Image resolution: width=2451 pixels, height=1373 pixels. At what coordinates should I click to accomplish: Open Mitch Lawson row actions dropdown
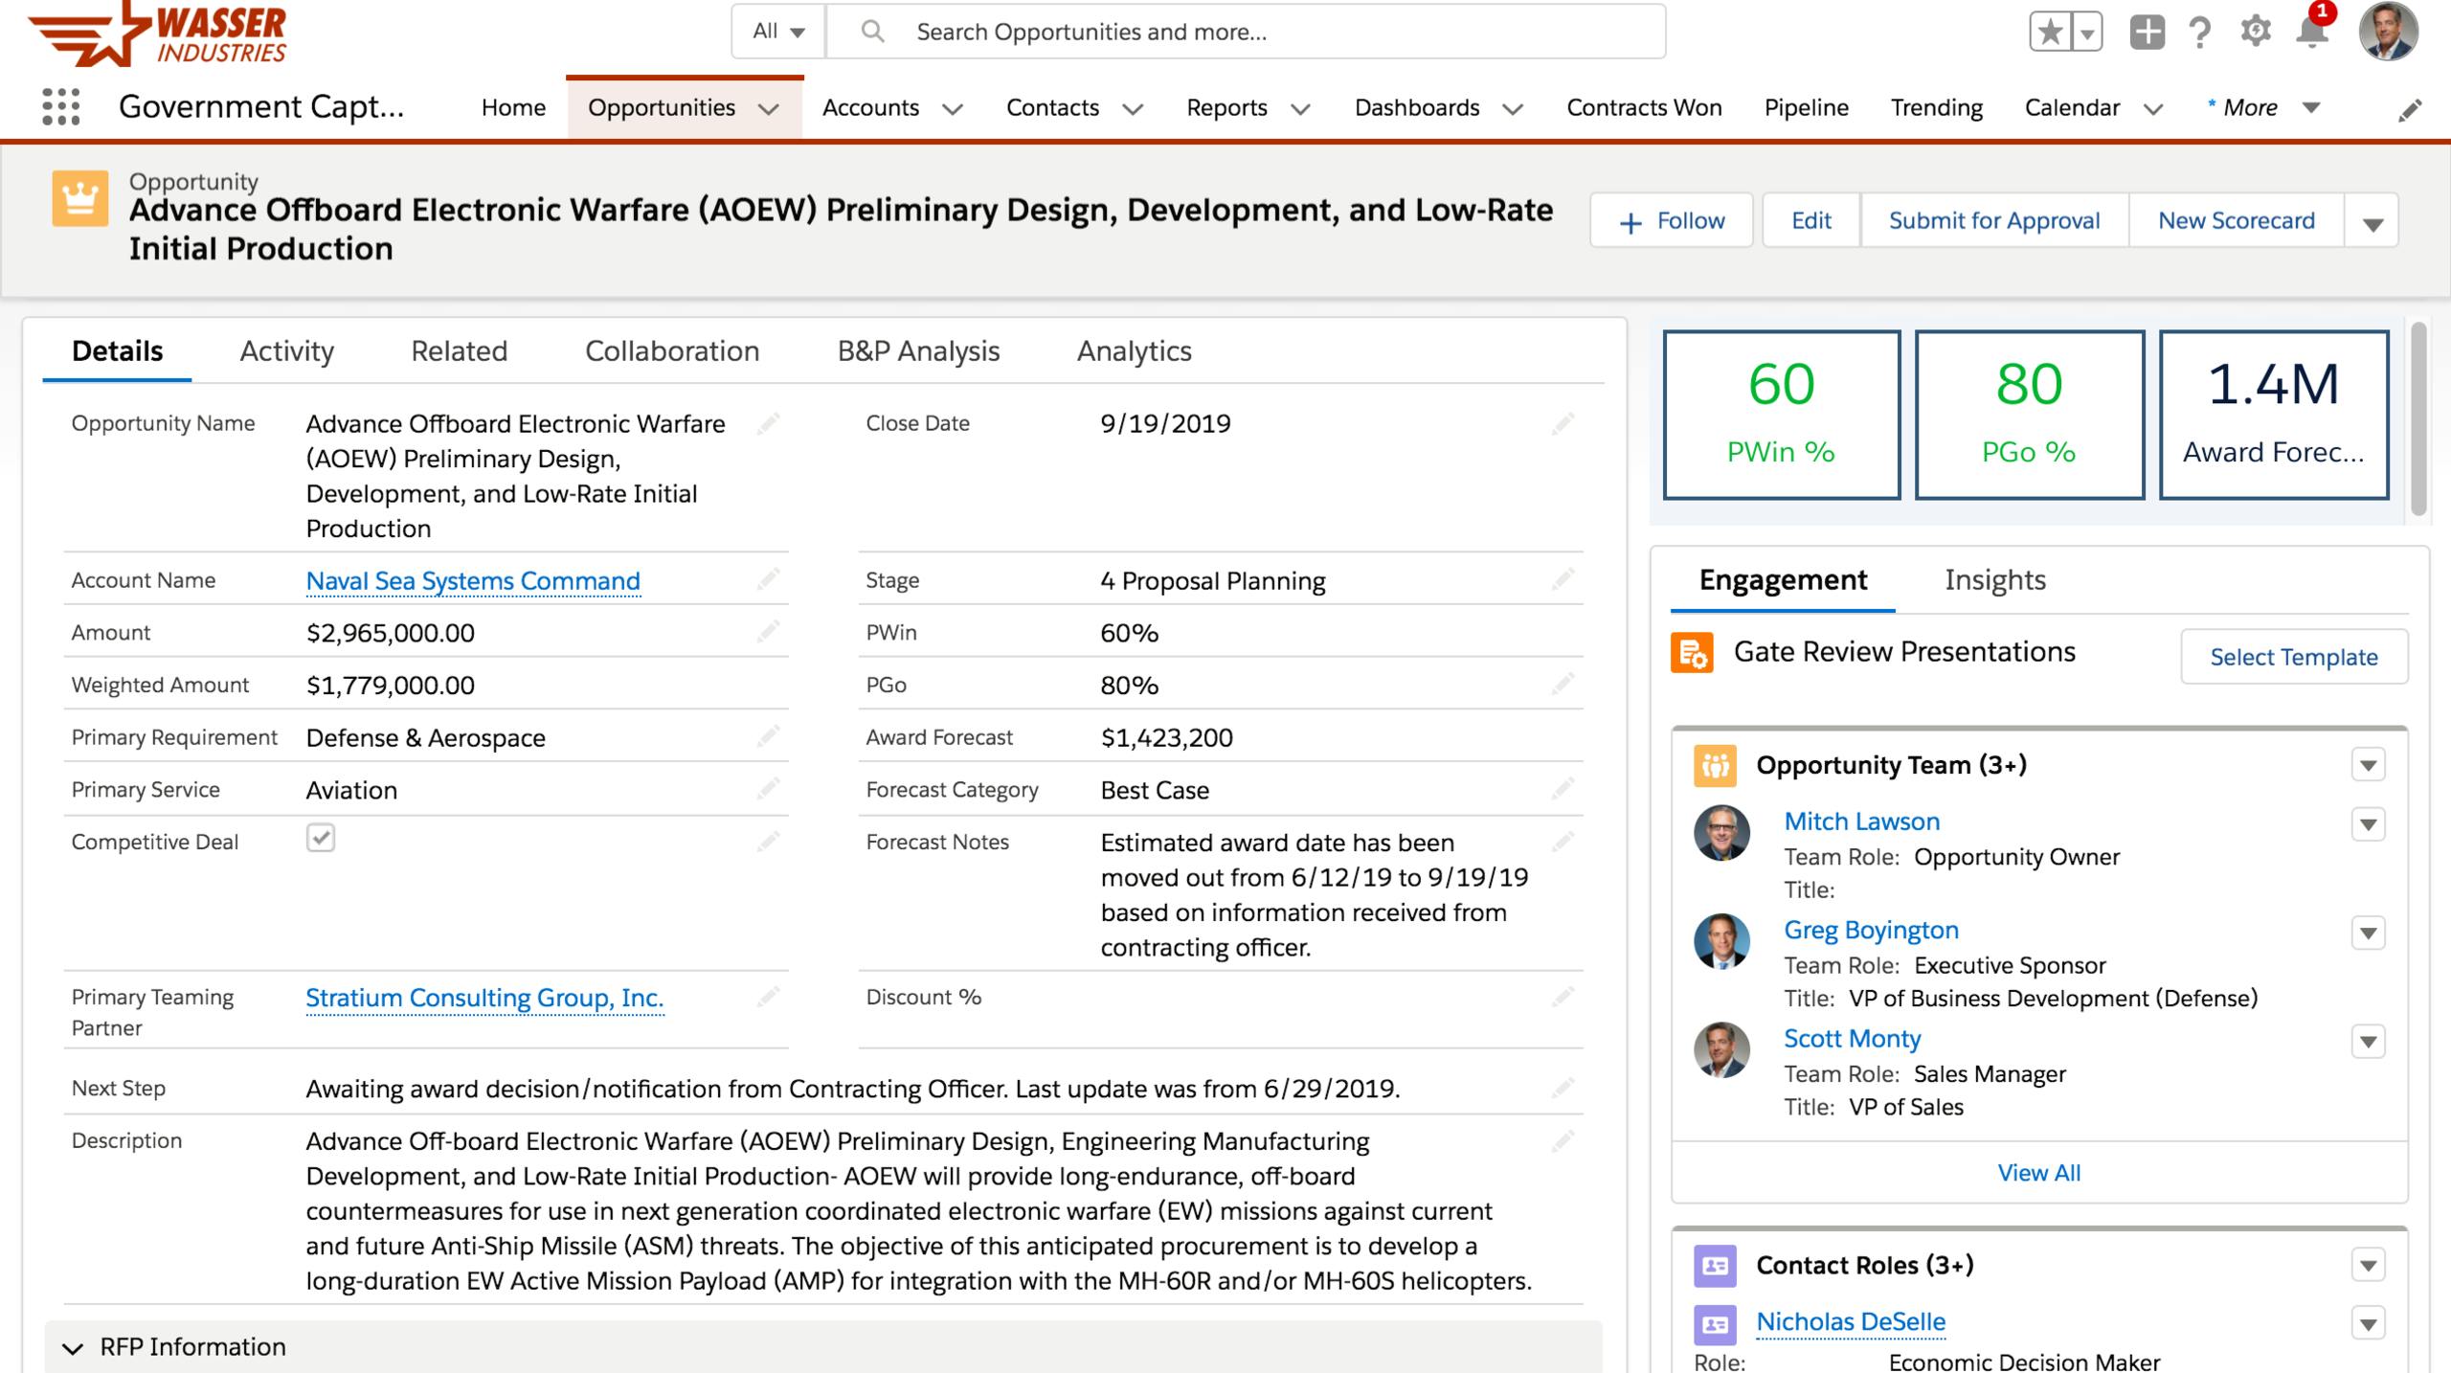2369,824
